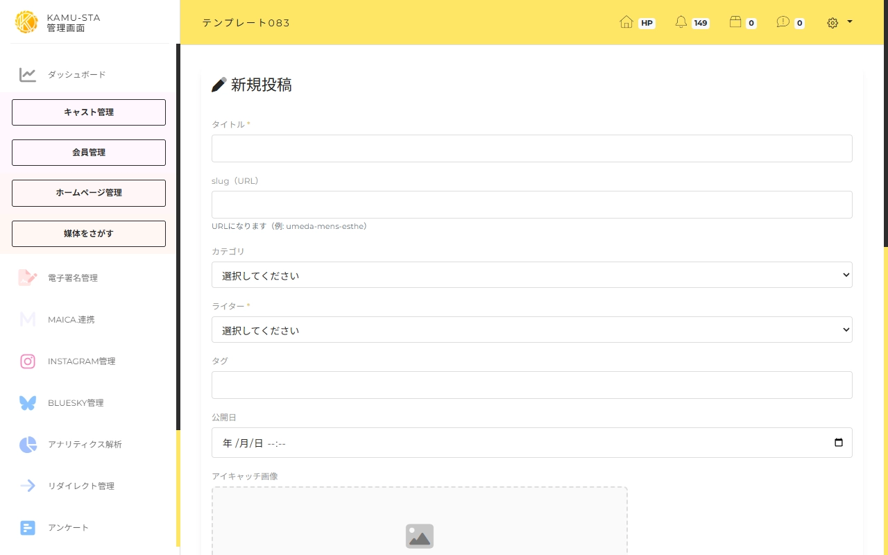Image resolution: width=888 pixels, height=555 pixels.
Task: Go to ダッシュボード in sidebar
Action: click(x=77, y=74)
